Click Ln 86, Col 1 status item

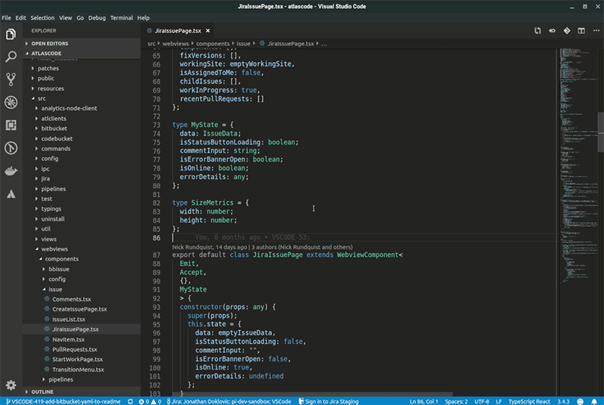pos(424,401)
